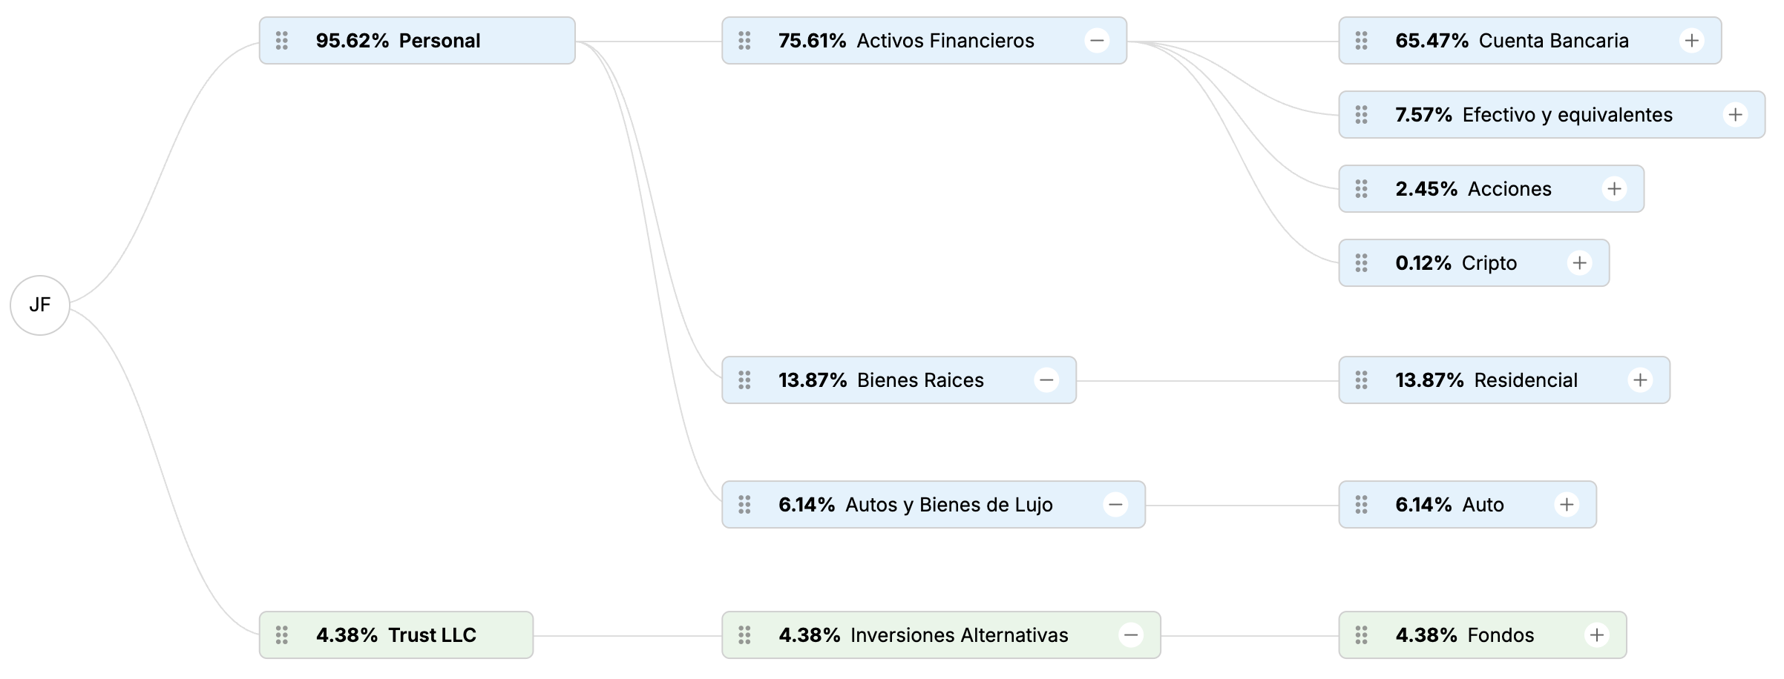Collapse the Inversiones Alternativas branch

1131,635
